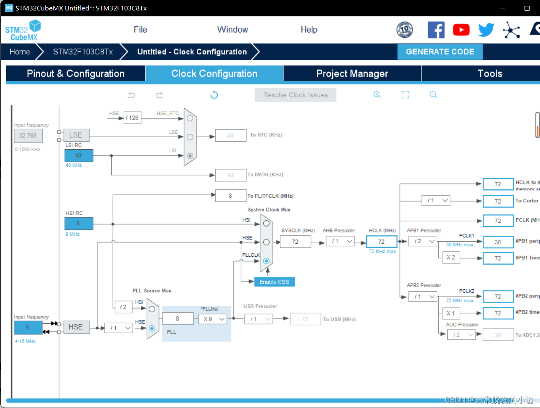
Task: Click the undo arrow icon
Action: 131,95
